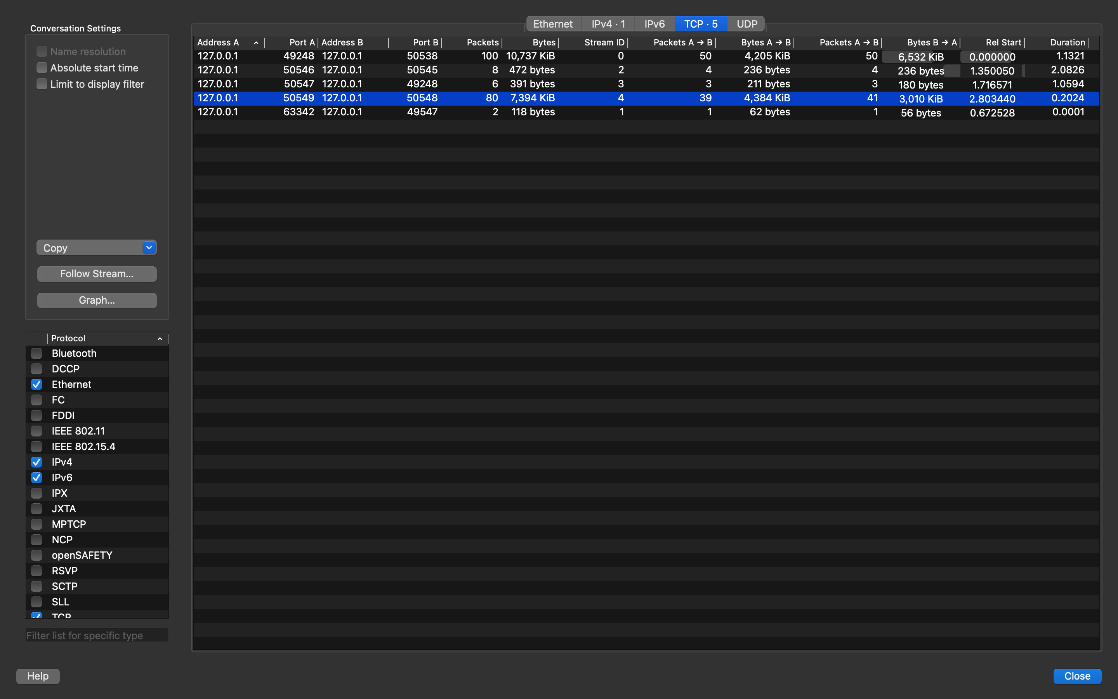Open the Graph... button
This screenshot has height=699, width=1118.
[x=97, y=300]
